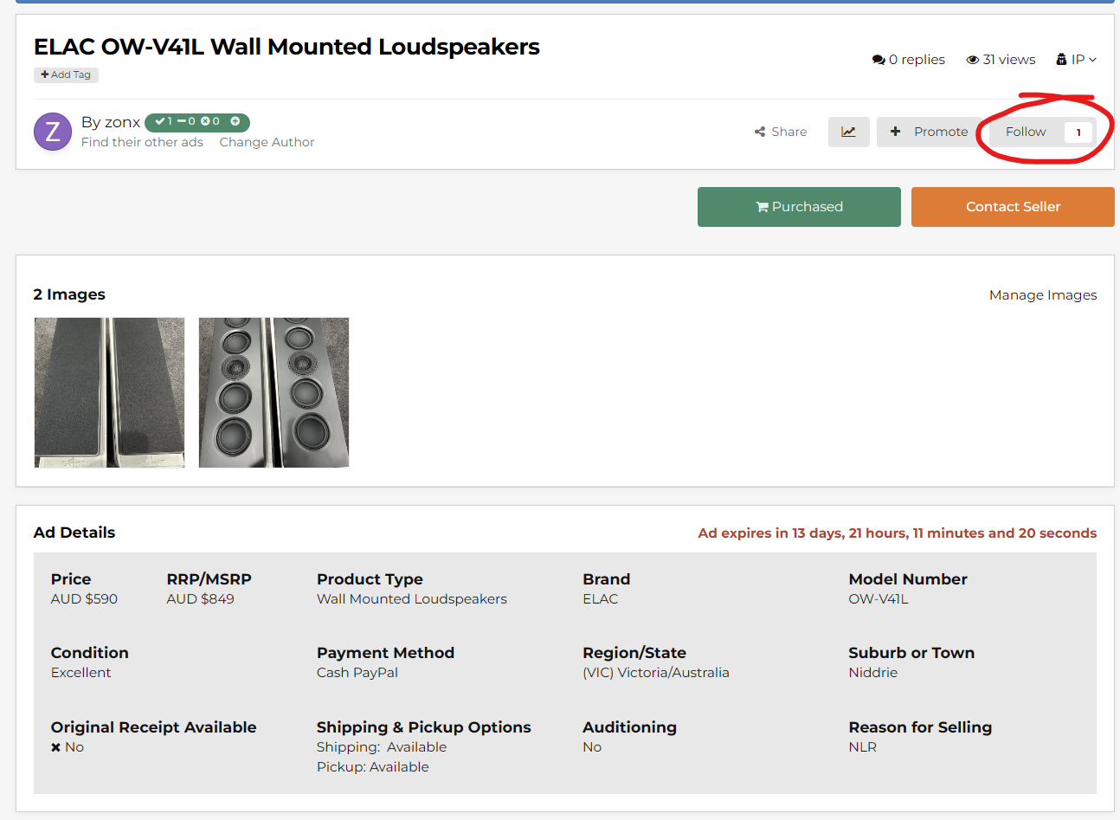
Task: Expand the IP dropdown menu
Action: [1077, 60]
